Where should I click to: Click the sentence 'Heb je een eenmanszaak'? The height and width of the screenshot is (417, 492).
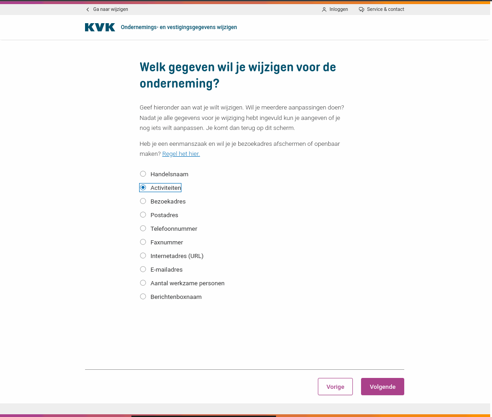coord(240,149)
